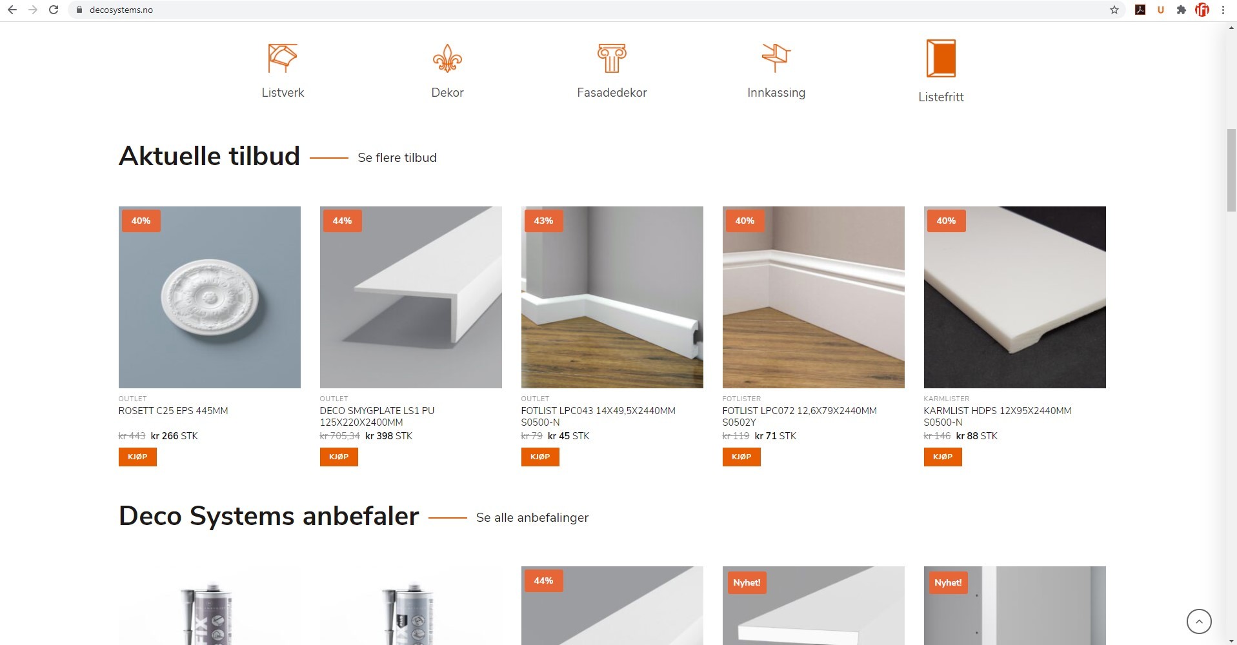Buy the Karmlist HDPS 12x95x2440mm
1237x645 pixels.
[943, 457]
